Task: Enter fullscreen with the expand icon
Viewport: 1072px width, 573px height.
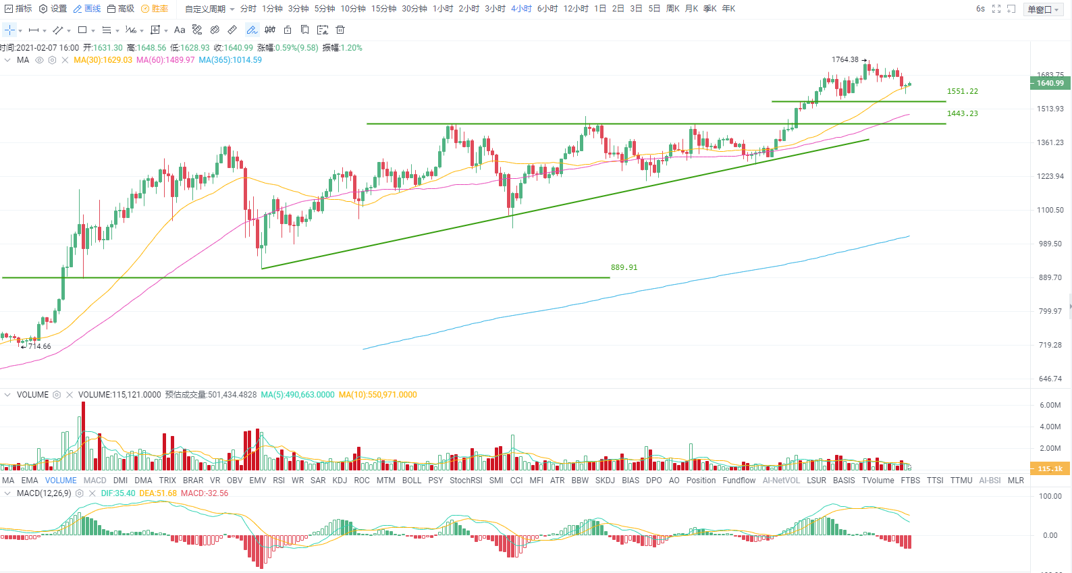Action: [996, 9]
